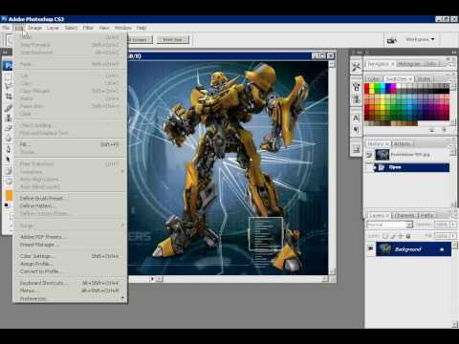This screenshot has width=459, height=344.
Task: Select the Blur tool
Action: pos(9,139)
